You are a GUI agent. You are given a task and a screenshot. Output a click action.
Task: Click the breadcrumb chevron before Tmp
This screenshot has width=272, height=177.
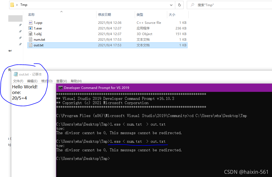point(17,5)
